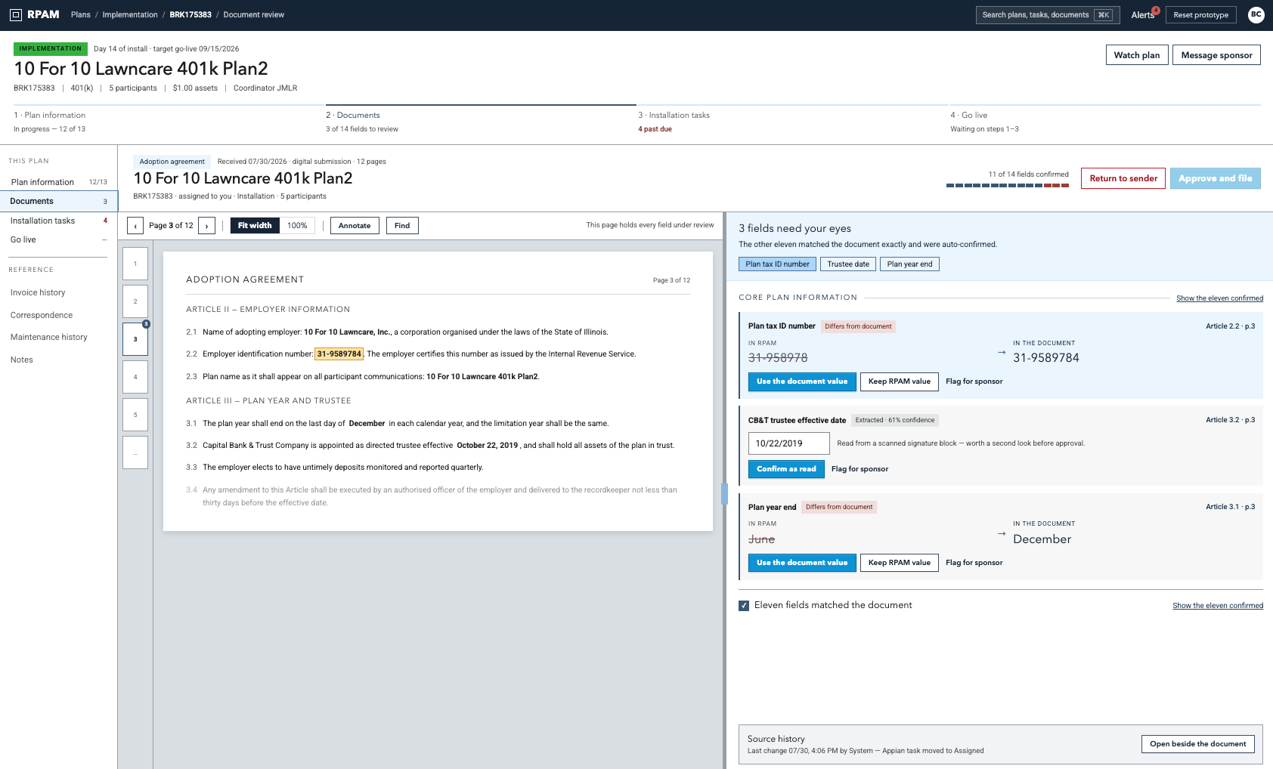Click the Find button
This screenshot has width=1273, height=769.
(402, 226)
